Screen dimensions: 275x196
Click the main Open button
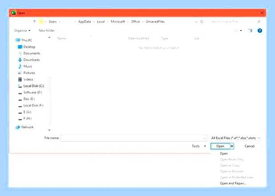(220, 146)
